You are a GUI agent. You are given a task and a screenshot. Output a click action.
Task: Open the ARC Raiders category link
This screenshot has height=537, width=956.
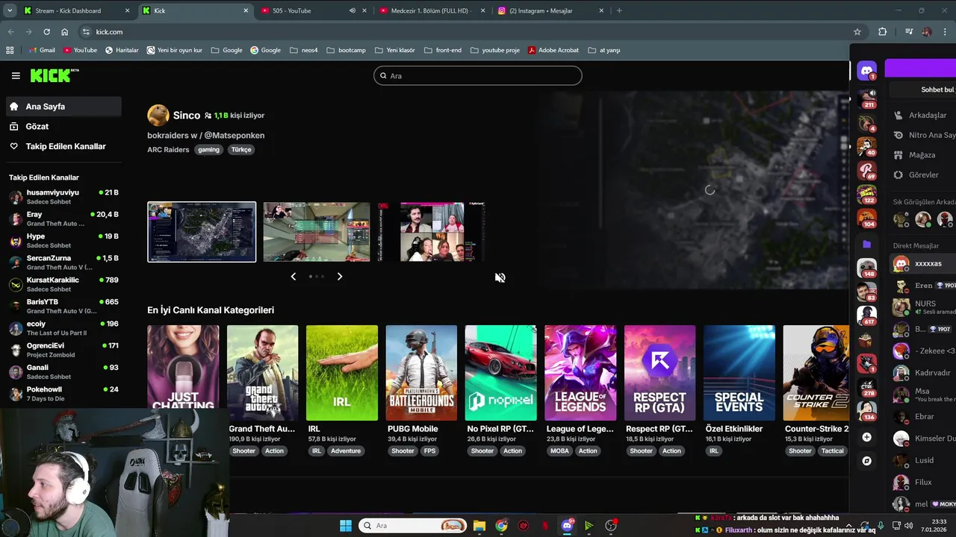tap(168, 150)
